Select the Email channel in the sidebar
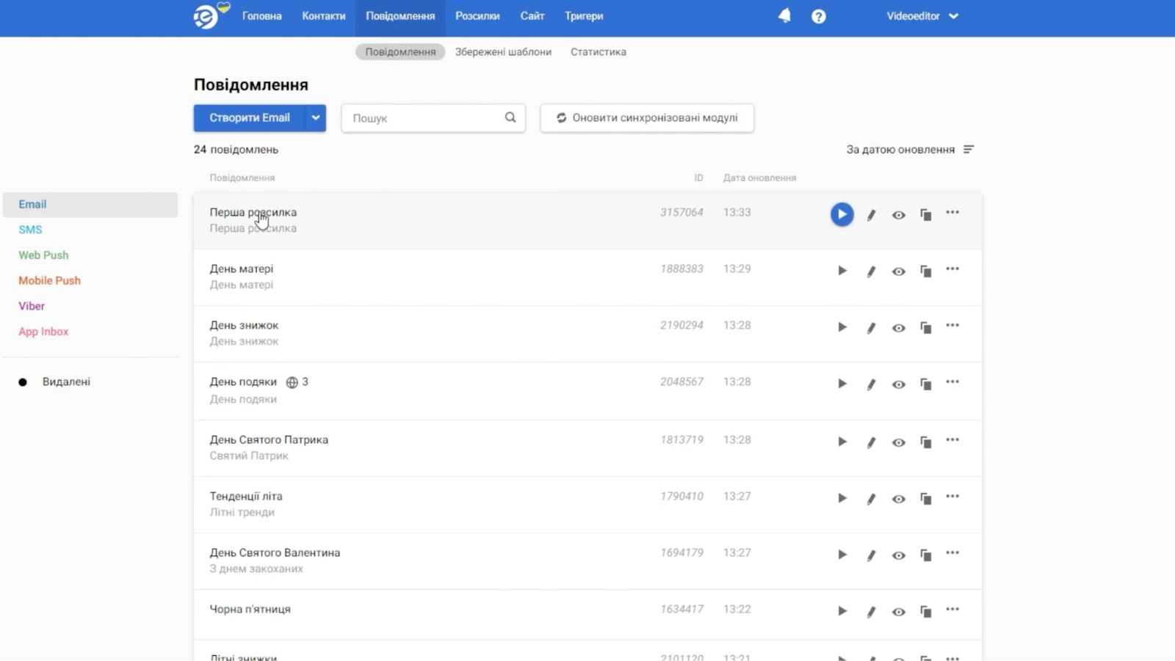This screenshot has width=1175, height=661. click(90, 205)
